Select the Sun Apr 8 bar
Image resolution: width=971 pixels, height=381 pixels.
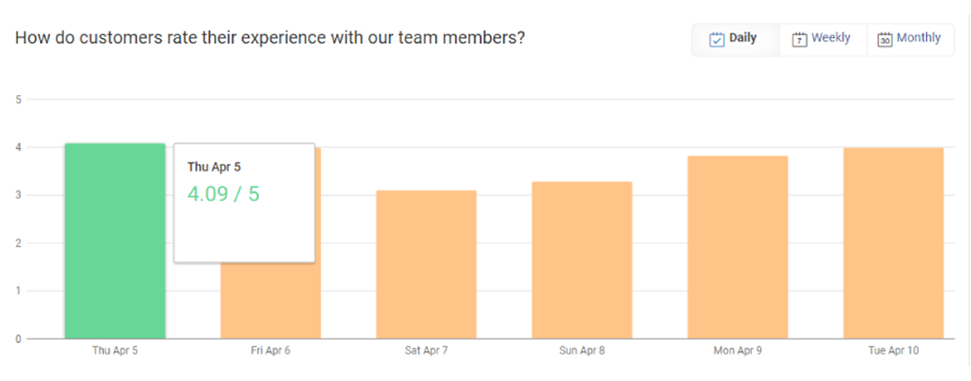[x=582, y=260]
